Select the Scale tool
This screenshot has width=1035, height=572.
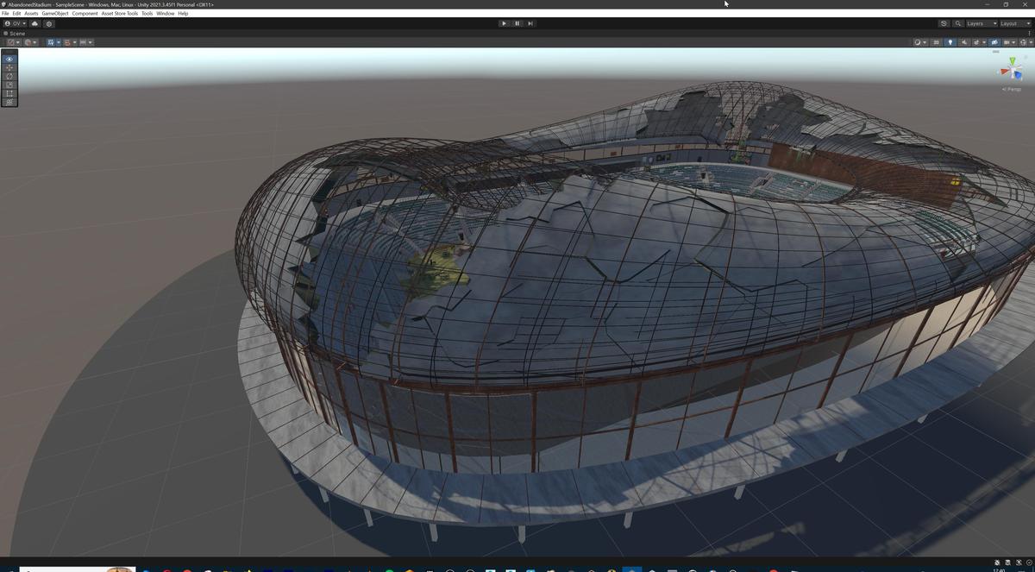pos(9,85)
